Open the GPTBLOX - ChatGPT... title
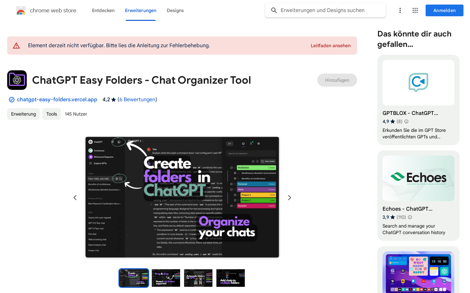The width and height of the screenshot is (470, 293). point(410,113)
